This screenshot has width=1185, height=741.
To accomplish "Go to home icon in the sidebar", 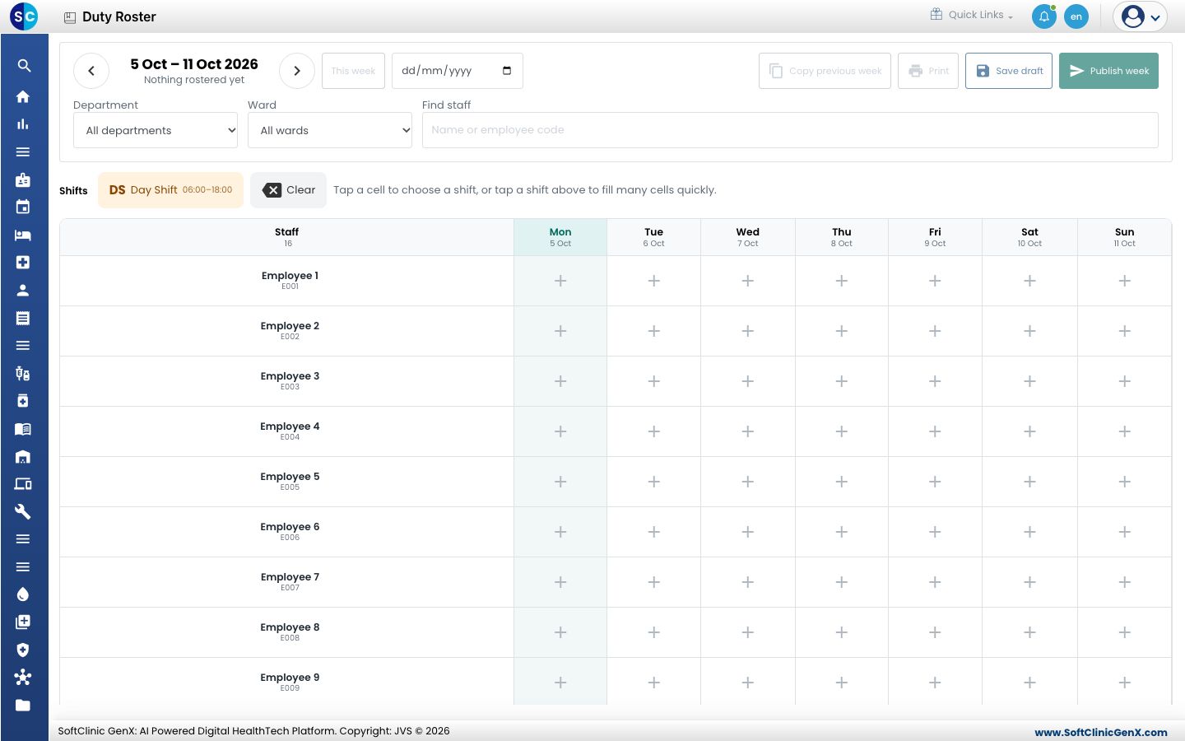I will tap(23, 96).
